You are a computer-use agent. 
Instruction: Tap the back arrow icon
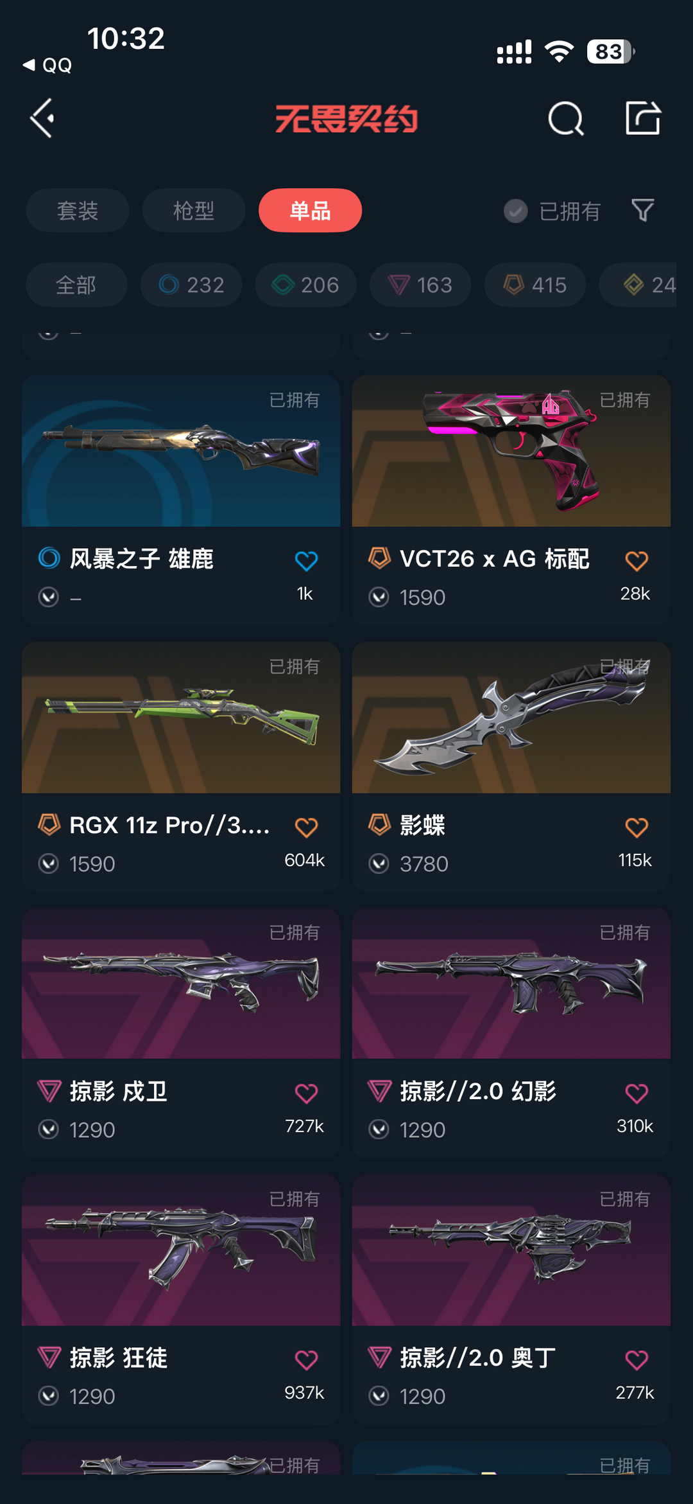pos(43,118)
